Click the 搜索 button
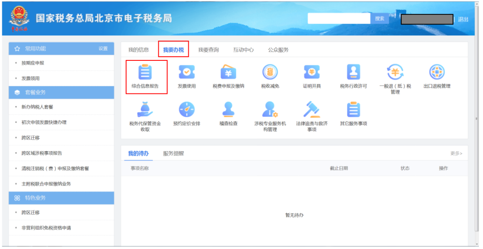The height and width of the screenshot is (249, 483). point(380,18)
